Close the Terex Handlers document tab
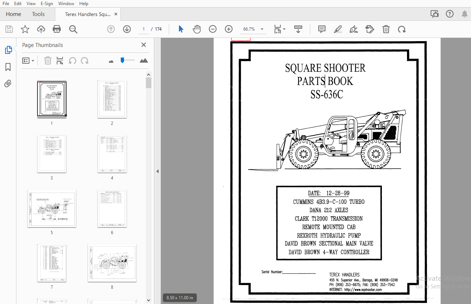The image size is (471, 304). point(116,14)
